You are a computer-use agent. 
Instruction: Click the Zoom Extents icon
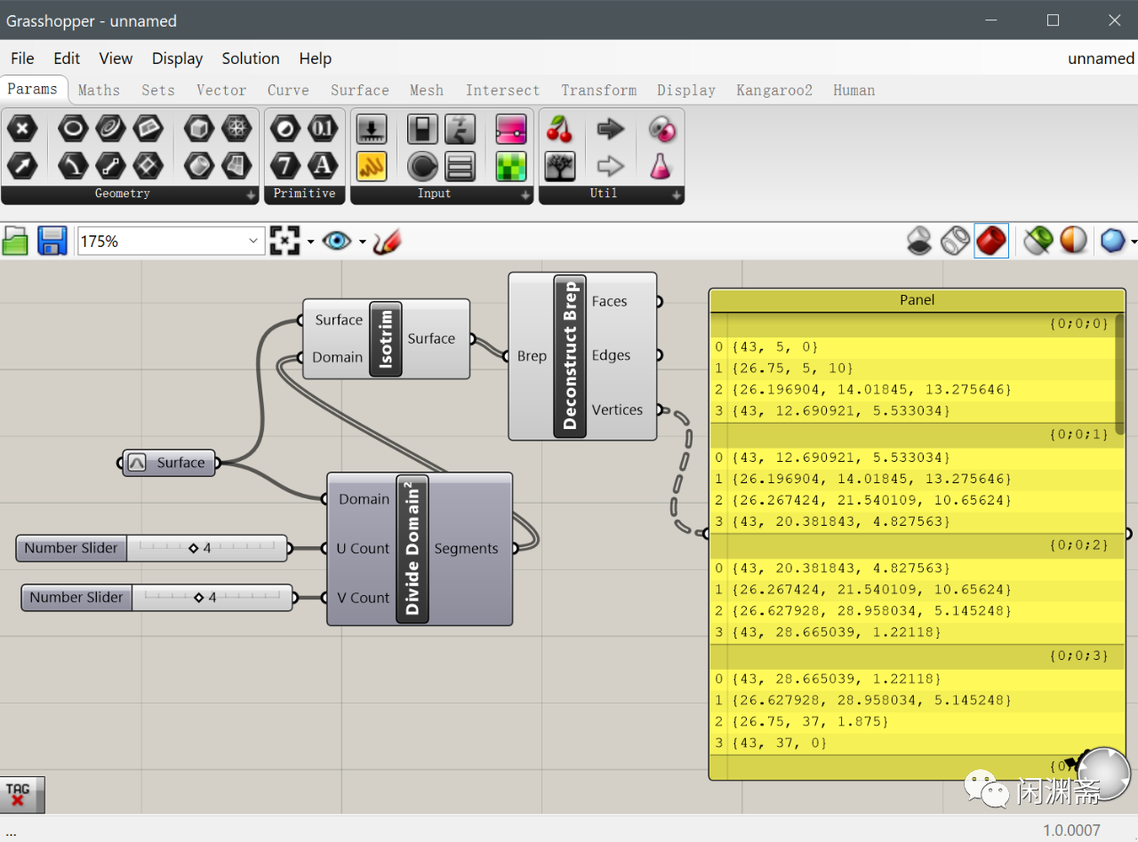coord(284,241)
